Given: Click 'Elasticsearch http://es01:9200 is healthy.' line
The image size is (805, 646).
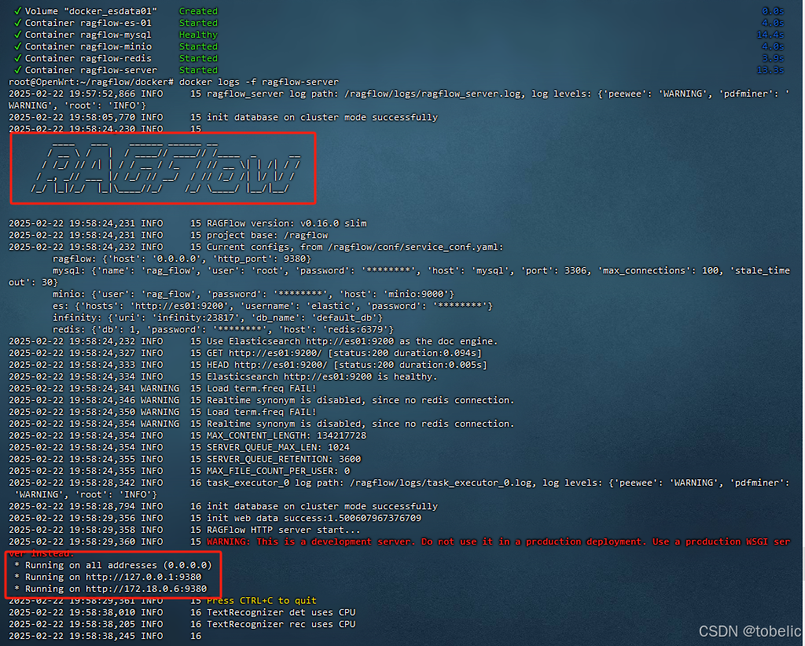Looking at the screenshot, I should point(322,376).
